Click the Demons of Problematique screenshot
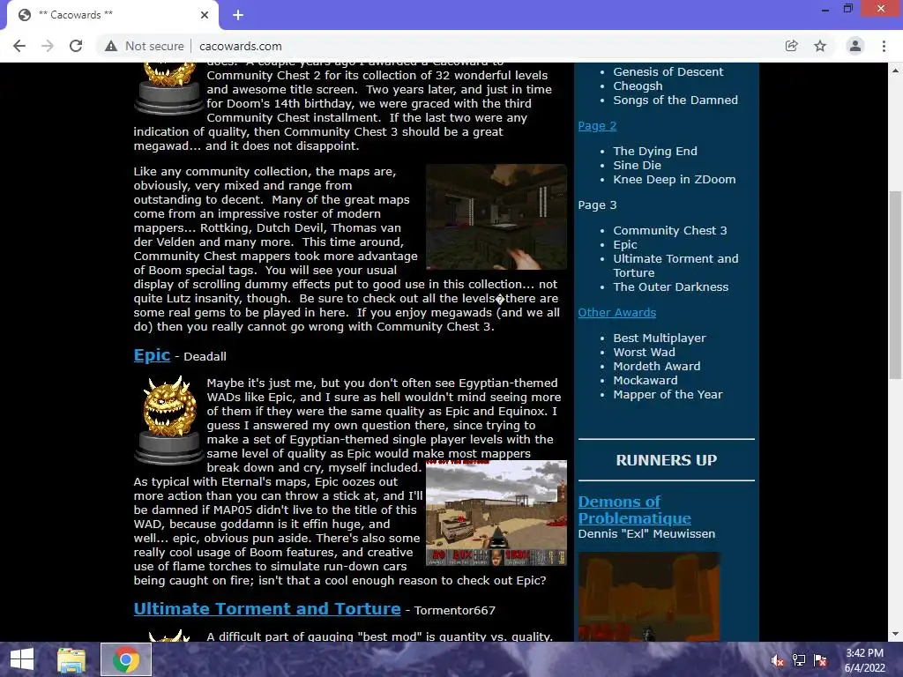 (649, 597)
